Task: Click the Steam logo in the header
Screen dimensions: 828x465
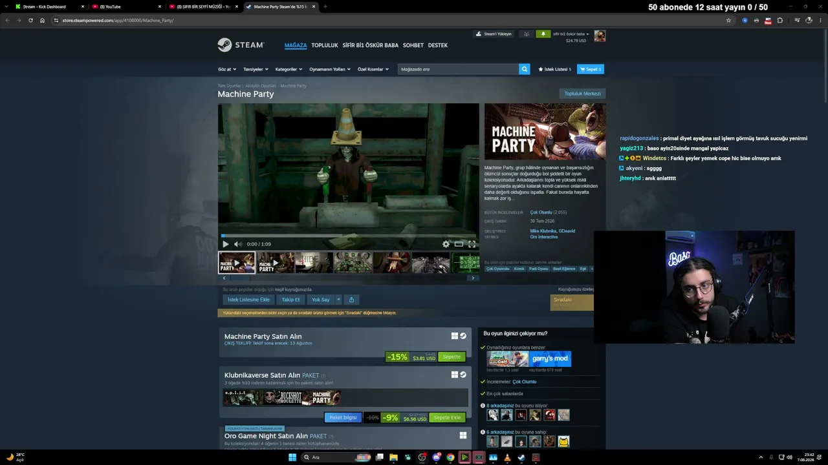Action: 241,45
